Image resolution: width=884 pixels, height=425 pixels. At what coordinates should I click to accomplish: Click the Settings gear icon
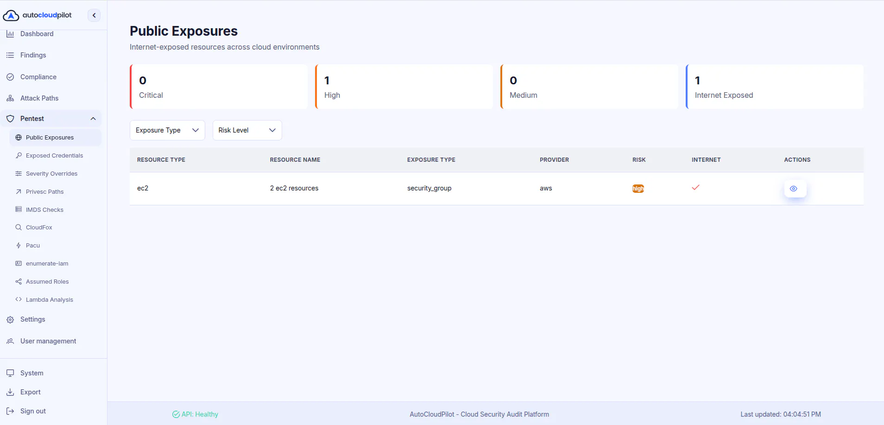pos(10,320)
